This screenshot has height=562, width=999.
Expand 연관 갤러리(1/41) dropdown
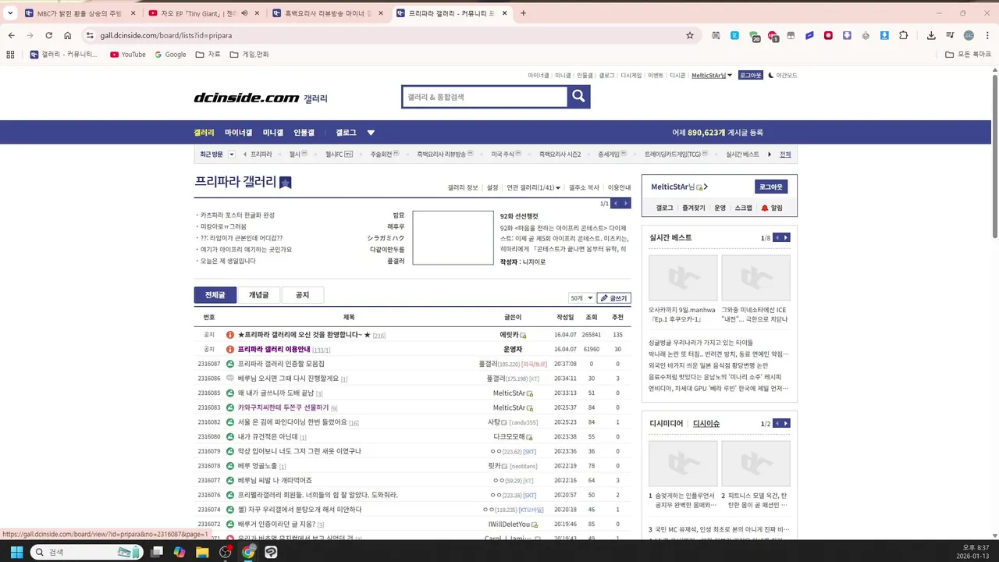click(x=532, y=187)
